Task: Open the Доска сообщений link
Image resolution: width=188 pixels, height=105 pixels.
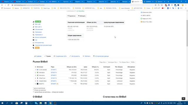Action: coord(41,37)
